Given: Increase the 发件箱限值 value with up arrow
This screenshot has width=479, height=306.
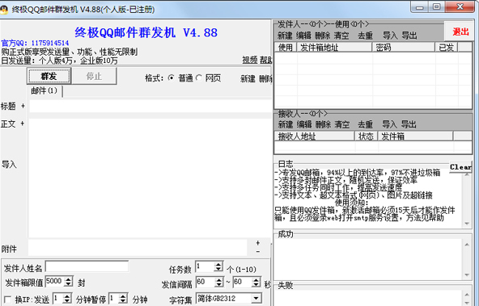Looking at the screenshot, I should tap(69, 279).
